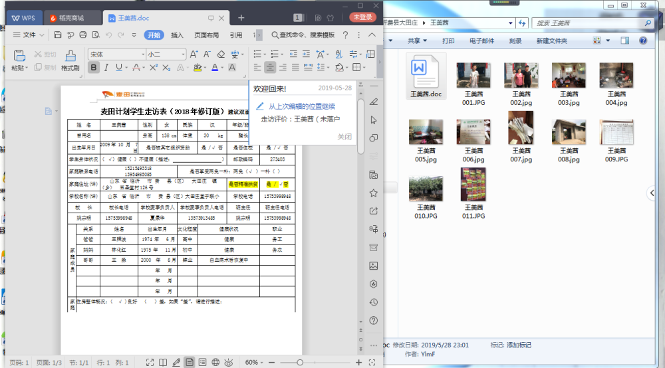Screen dimensions: 665x368
Task: Click 新建文件夹 in Explorer toolbar
Action: pyautogui.click(x=551, y=41)
